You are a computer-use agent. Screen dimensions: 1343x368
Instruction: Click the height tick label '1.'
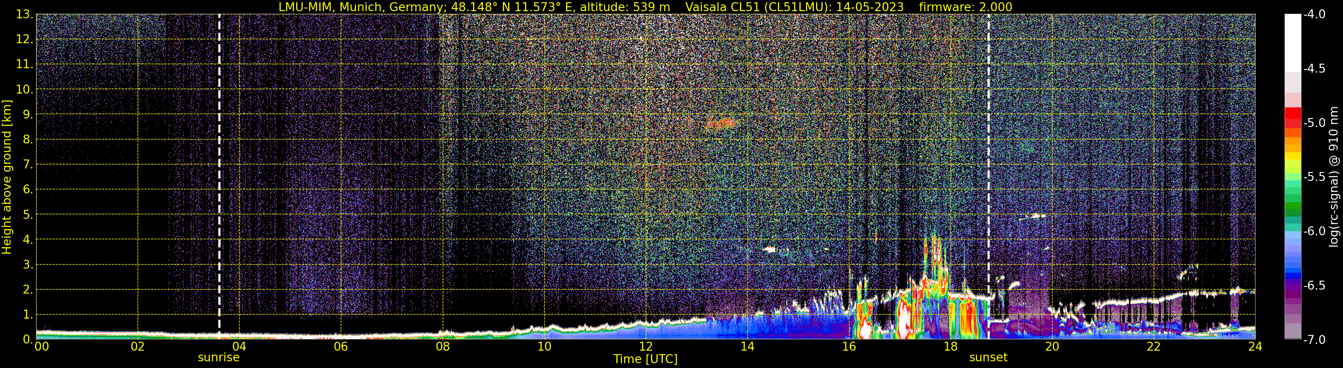(28, 315)
